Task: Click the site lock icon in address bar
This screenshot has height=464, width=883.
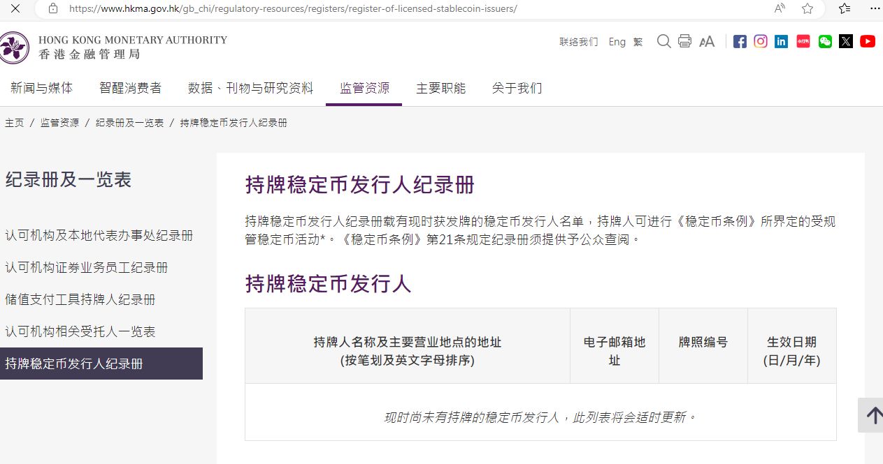Action: [x=53, y=8]
